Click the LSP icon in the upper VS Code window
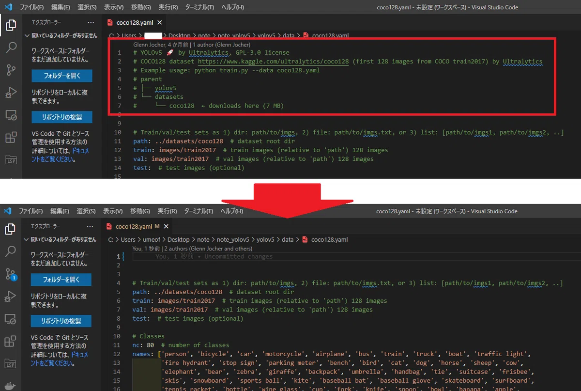 pos(11,160)
